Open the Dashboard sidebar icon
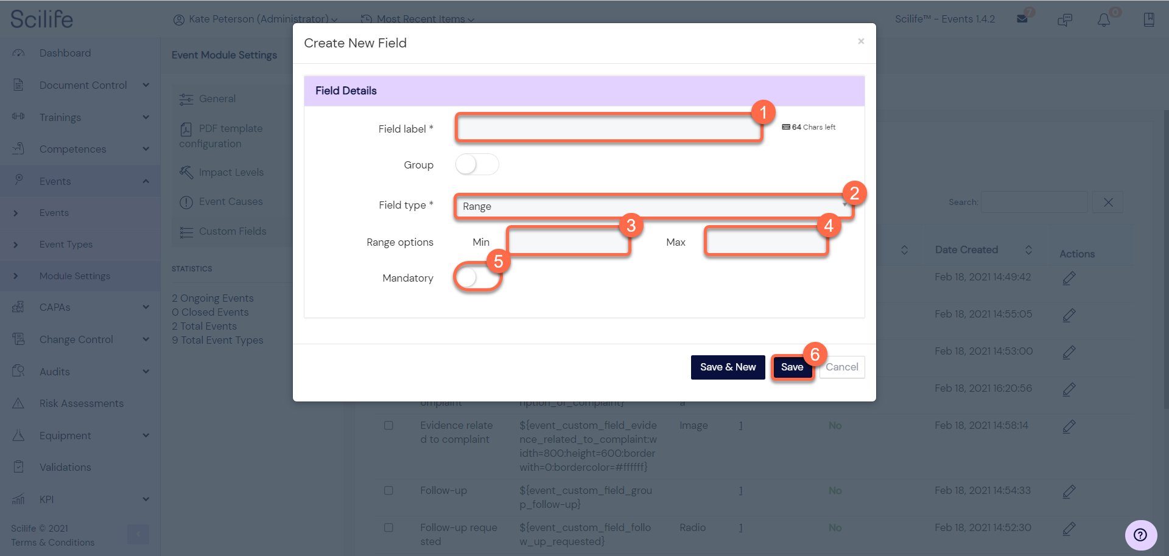Viewport: 1169px width, 556px height. [19, 53]
